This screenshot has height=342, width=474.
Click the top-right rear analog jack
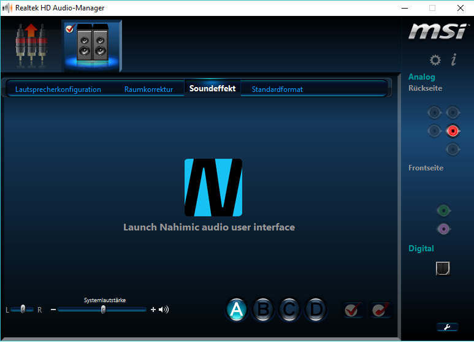[x=453, y=113]
